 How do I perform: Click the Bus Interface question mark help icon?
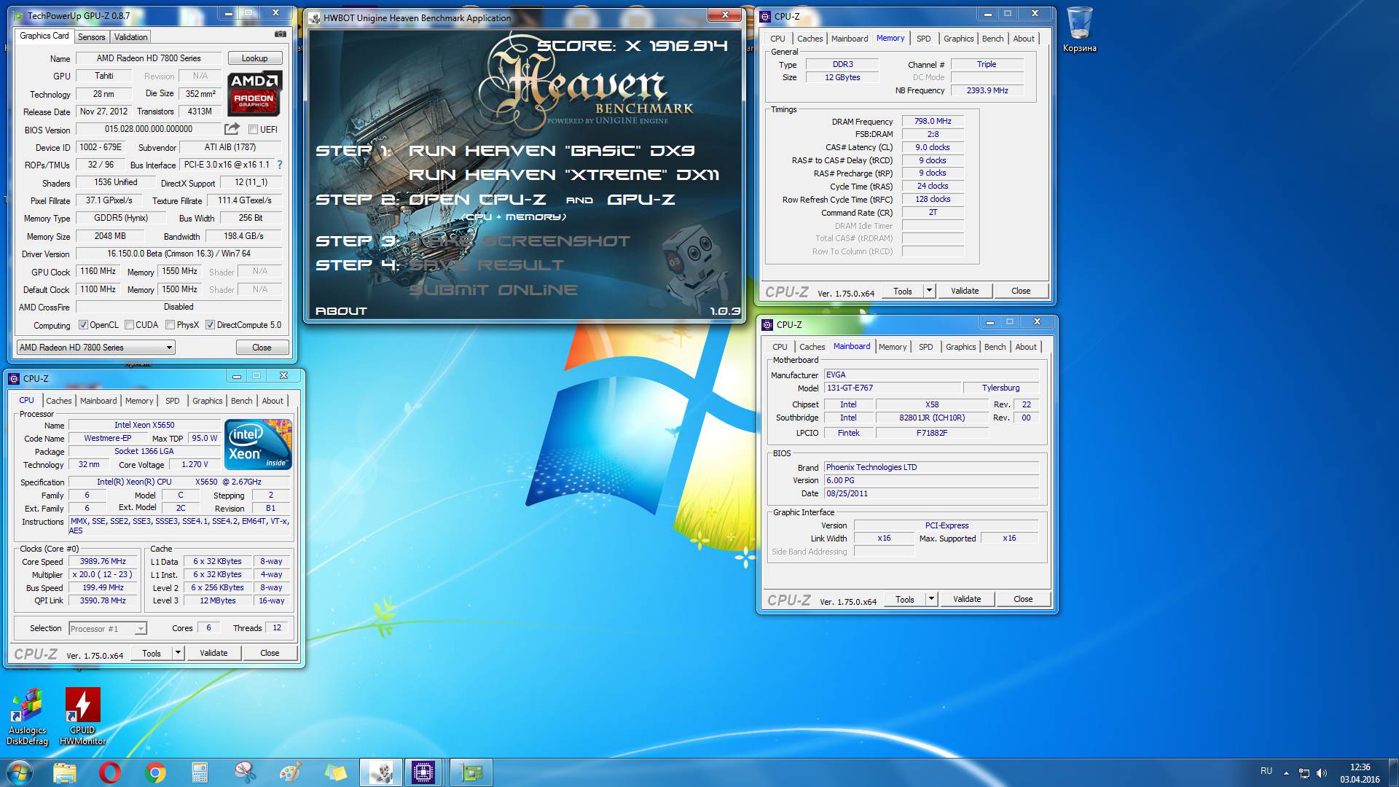[280, 165]
